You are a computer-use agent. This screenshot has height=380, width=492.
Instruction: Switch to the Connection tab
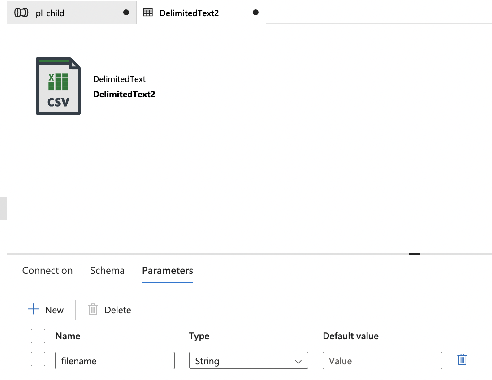[47, 270]
